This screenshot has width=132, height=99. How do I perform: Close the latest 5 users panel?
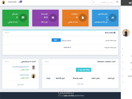[x=6, y=62]
